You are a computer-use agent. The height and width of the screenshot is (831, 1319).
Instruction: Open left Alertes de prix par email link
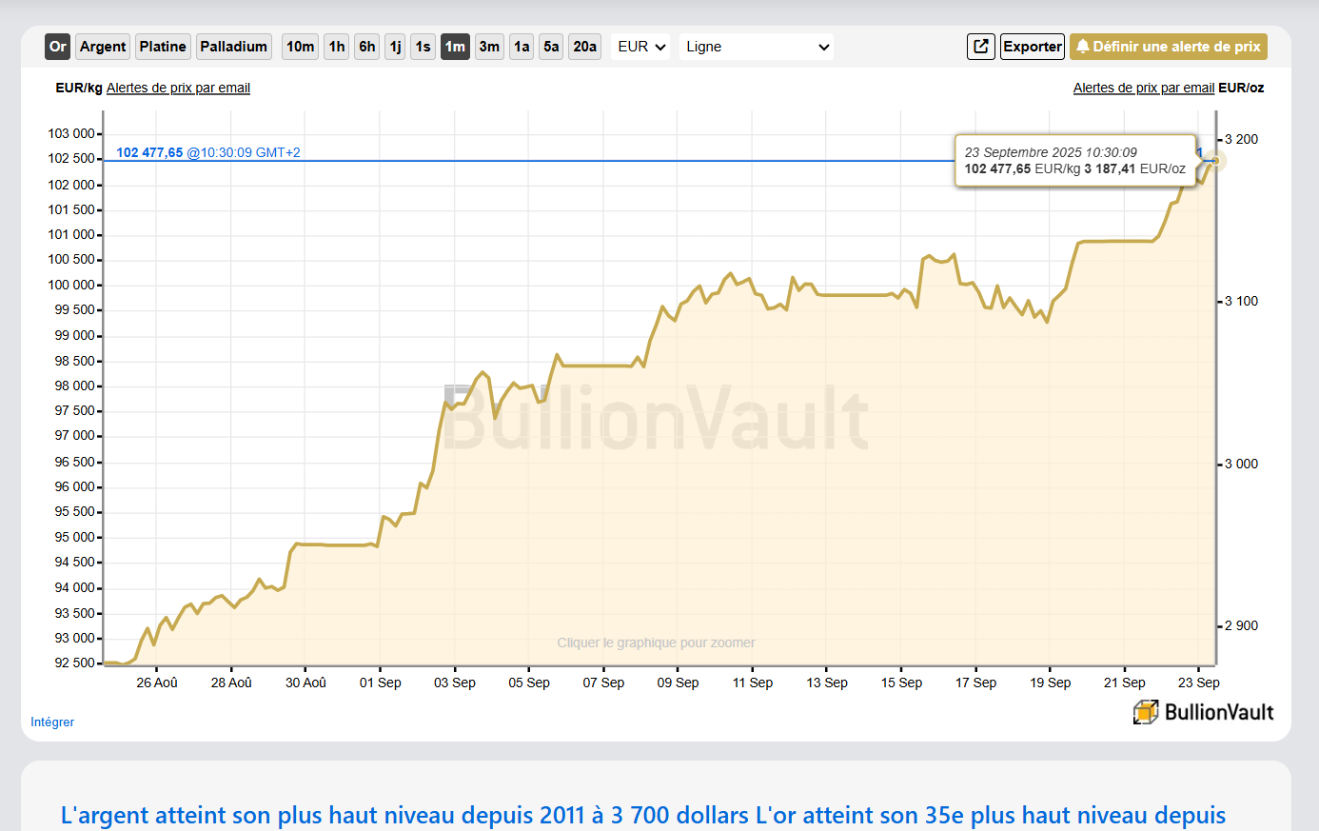178,88
